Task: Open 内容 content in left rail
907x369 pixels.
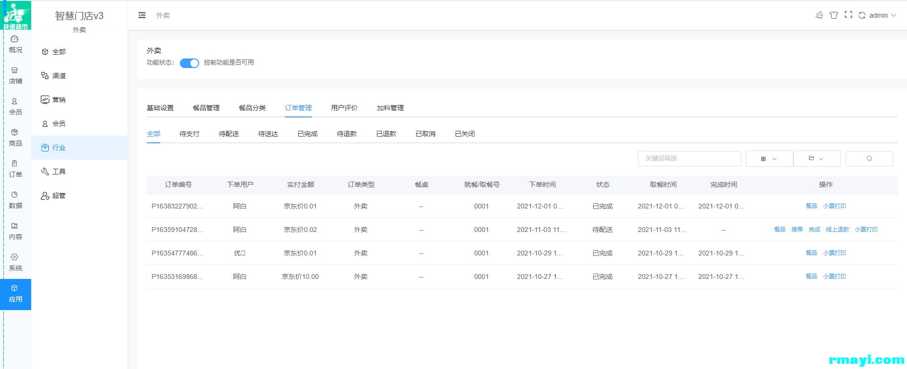Action: tap(15, 231)
